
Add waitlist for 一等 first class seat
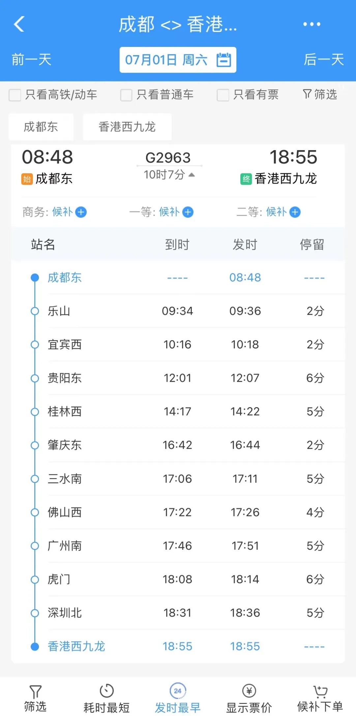point(188,212)
